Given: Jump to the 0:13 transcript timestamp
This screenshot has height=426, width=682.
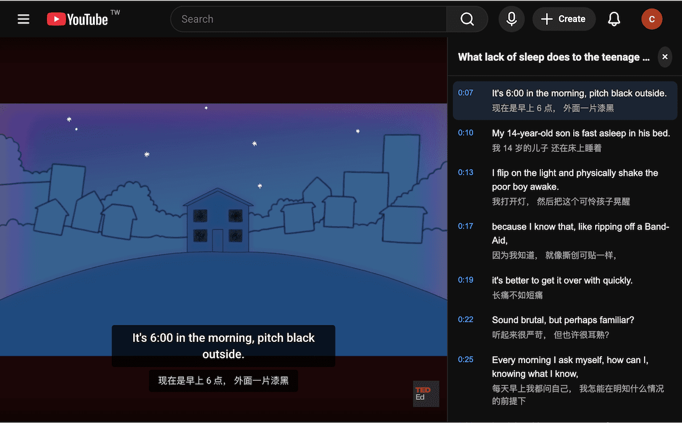Looking at the screenshot, I should tap(466, 173).
